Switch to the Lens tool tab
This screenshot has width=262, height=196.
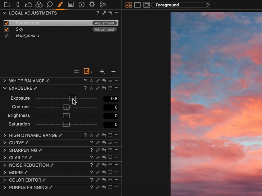(18, 5)
